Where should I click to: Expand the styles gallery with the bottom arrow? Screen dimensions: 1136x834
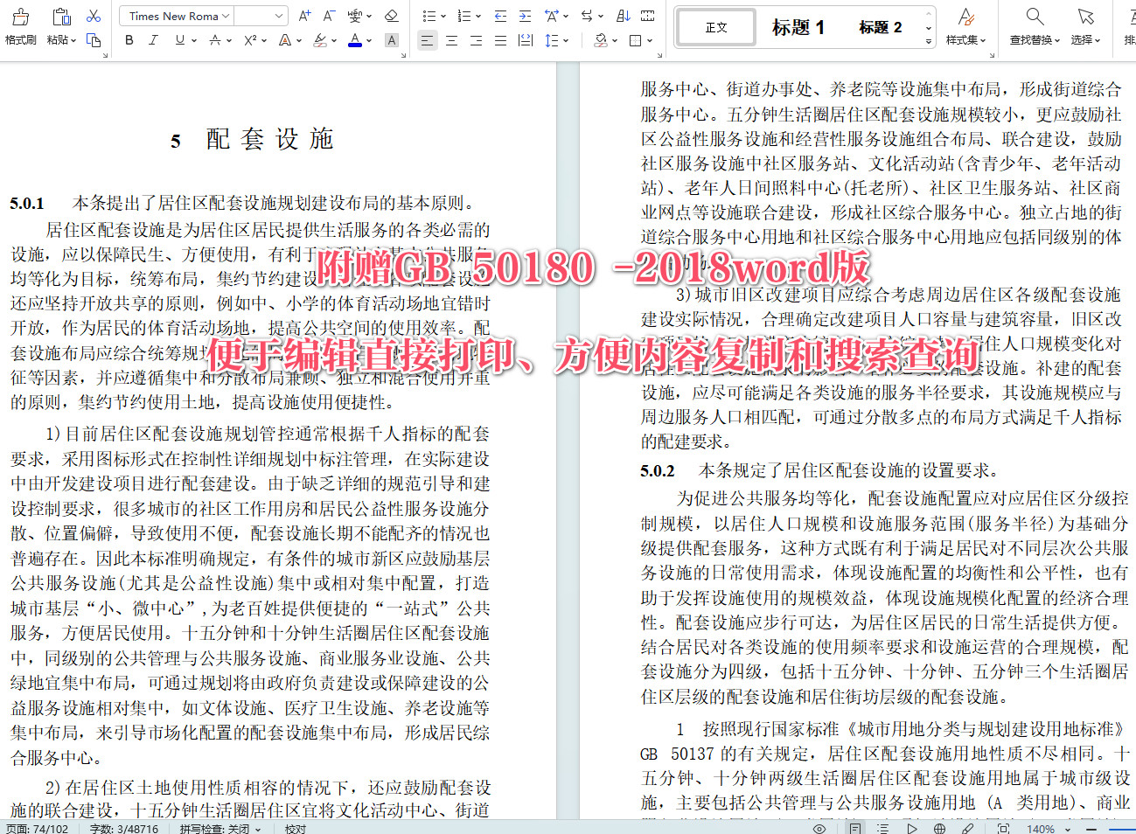tap(929, 42)
